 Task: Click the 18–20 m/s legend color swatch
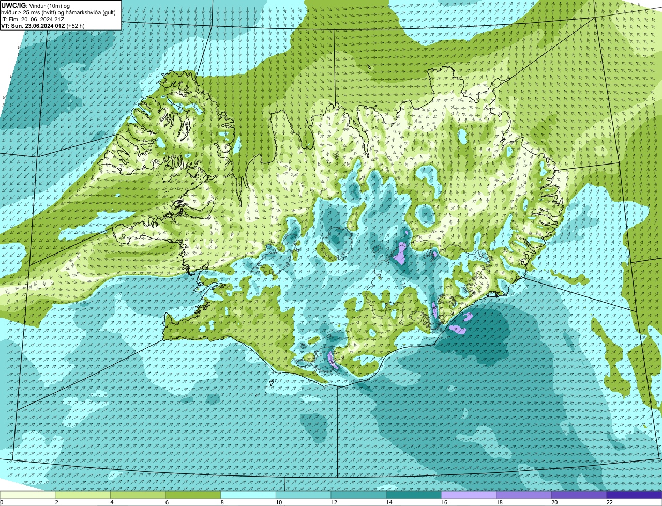[524, 495]
